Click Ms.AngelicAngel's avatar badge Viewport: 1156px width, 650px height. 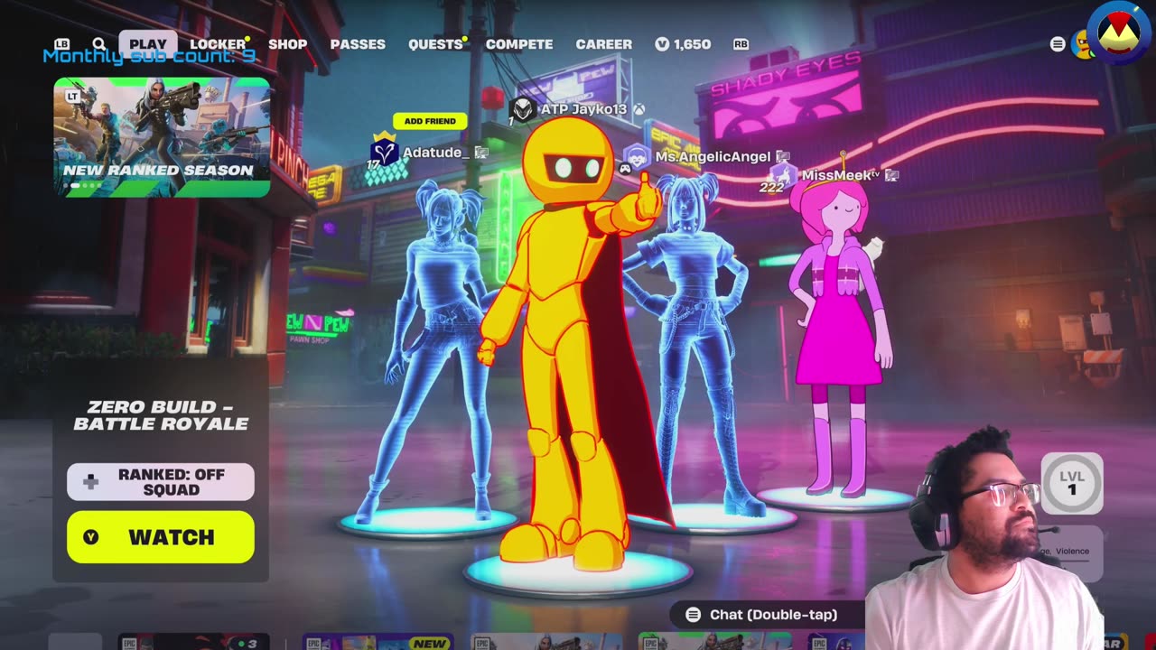pyautogui.click(x=638, y=158)
